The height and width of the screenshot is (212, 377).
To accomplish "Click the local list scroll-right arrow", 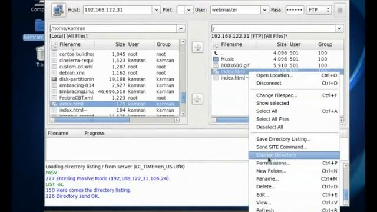I will [x=177, y=120].
